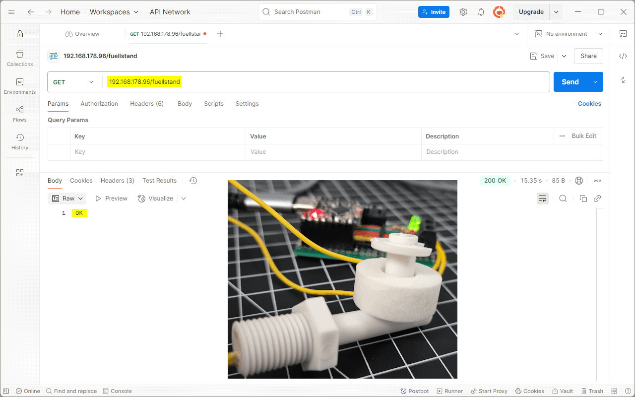Toggle the two-pane layout icon in status bar

tap(614, 391)
